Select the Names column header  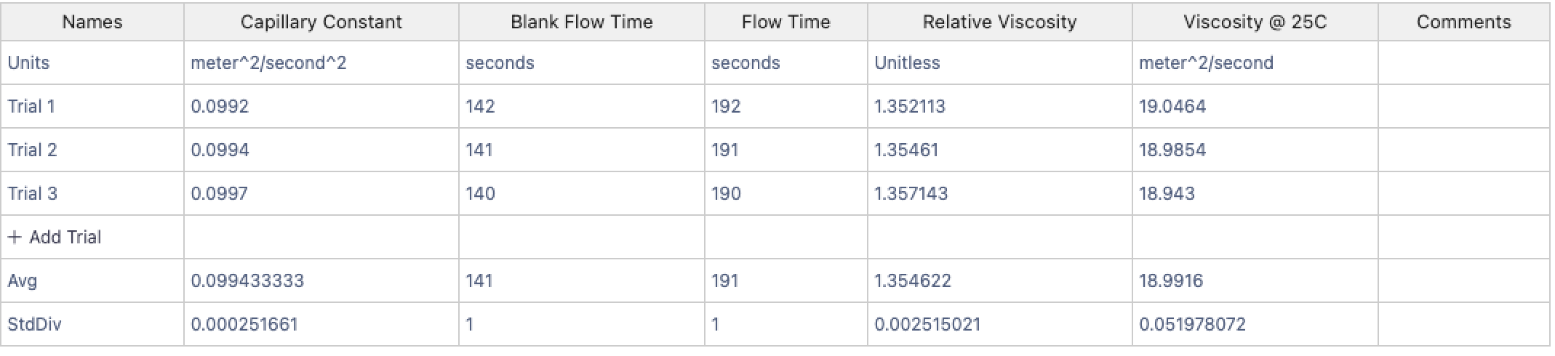pos(92,22)
